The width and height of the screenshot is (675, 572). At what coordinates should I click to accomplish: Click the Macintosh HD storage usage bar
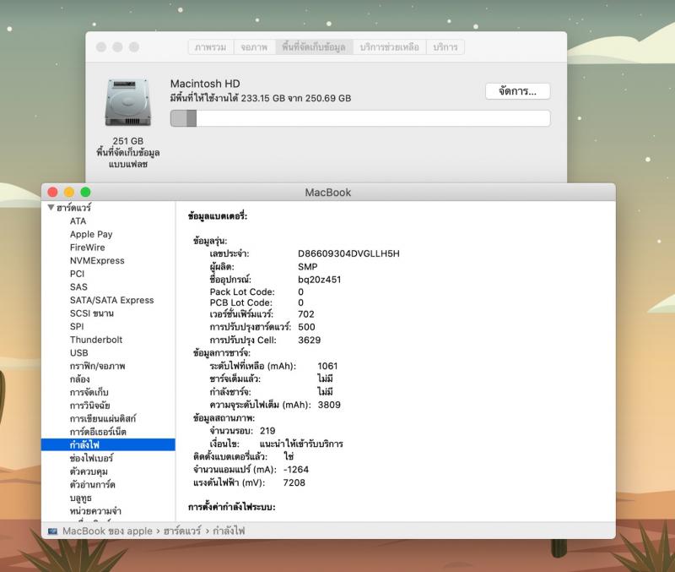(x=359, y=119)
